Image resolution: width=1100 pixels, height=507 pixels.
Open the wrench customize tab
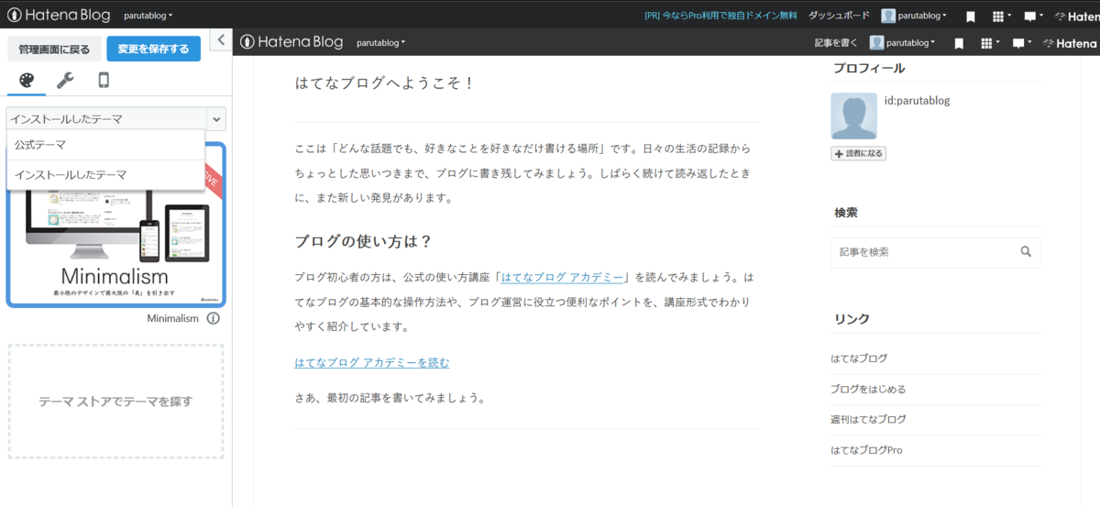(65, 81)
